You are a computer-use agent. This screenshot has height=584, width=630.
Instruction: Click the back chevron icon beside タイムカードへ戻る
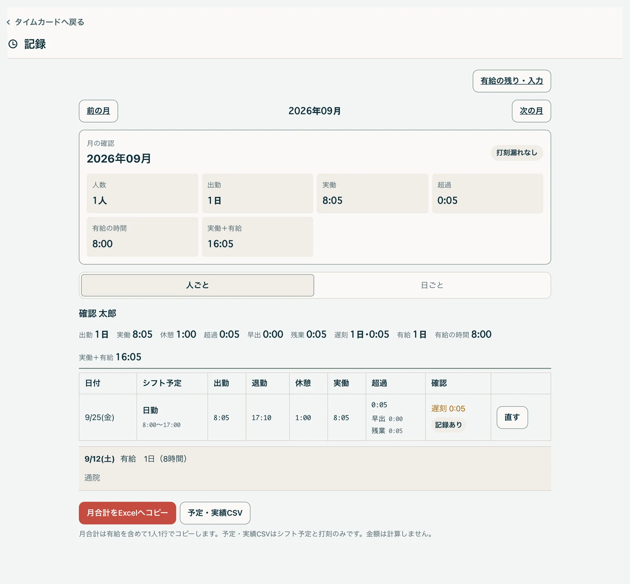click(x=8, y=22)
